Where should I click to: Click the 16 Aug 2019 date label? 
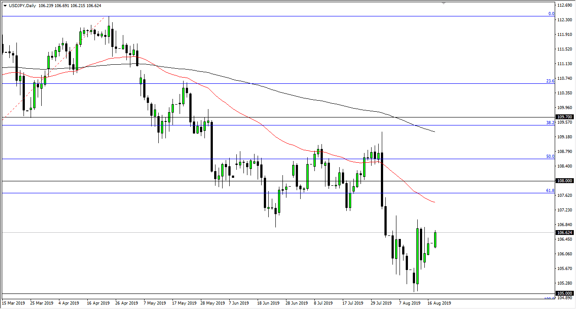pos(439,303)
